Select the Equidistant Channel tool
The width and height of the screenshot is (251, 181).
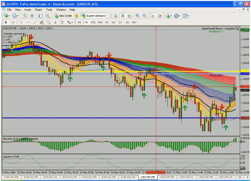[42, 22]
